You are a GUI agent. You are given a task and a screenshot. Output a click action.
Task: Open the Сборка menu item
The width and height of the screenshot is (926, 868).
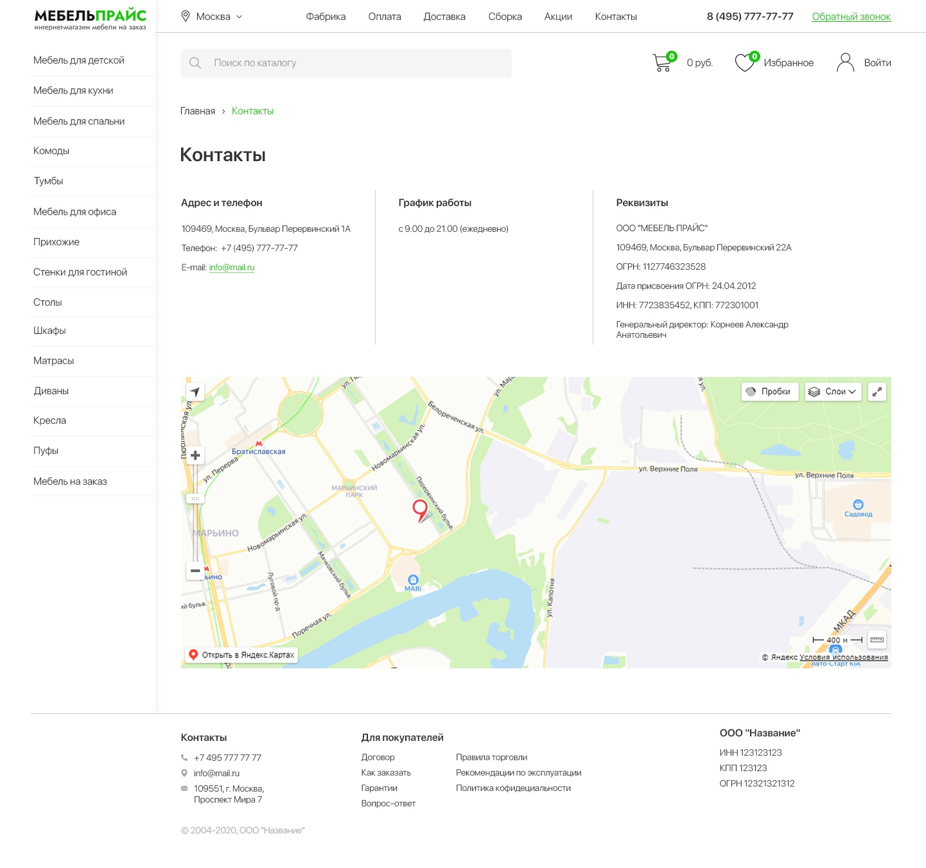pos(505,17)
